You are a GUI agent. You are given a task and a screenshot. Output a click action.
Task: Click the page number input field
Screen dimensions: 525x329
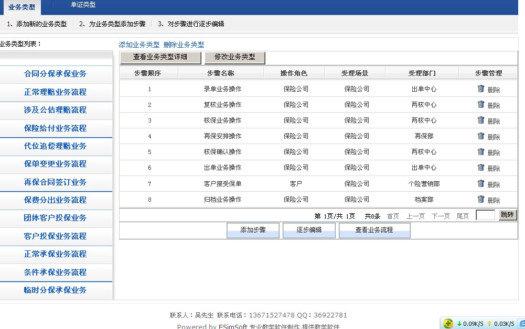tap(485, 215)
